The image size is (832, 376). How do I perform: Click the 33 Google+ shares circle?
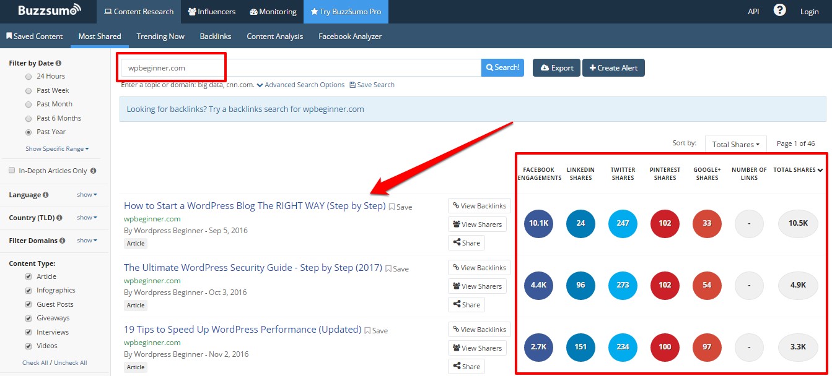click(x=707, y=223)
